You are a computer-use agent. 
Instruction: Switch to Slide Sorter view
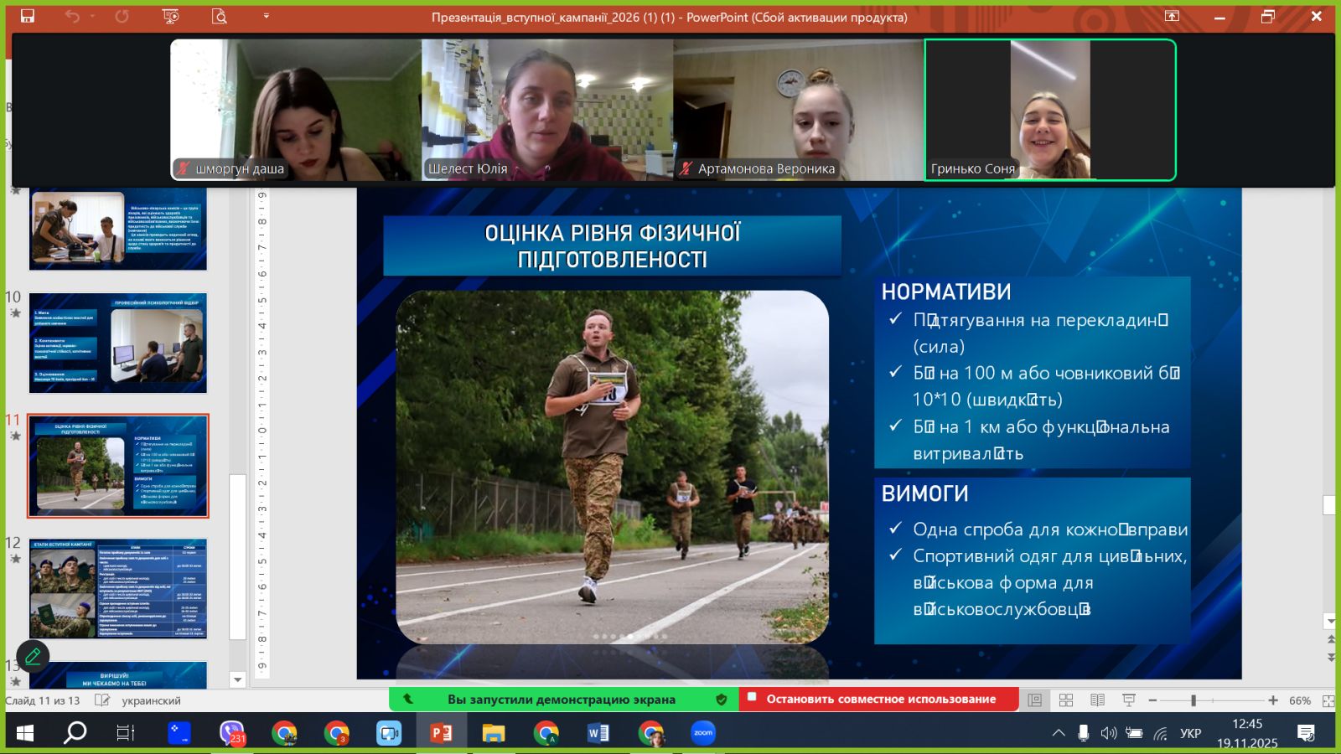click(1066, 700)
